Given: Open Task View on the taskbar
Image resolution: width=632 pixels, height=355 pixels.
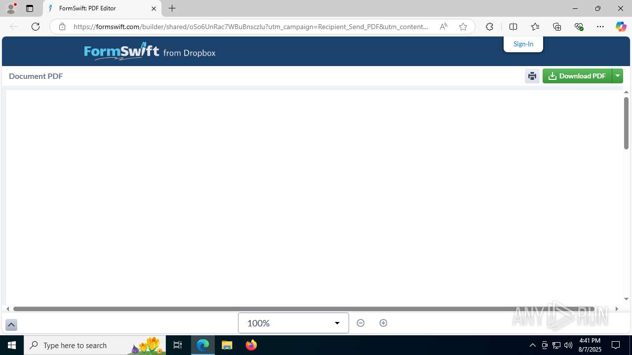Looking at the screenshot, I should pos(178,345).
